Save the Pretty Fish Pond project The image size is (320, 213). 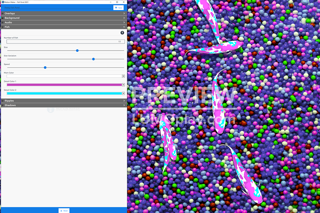[118, 8]
